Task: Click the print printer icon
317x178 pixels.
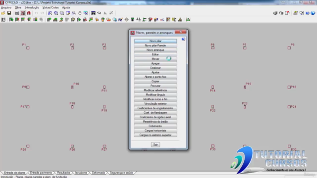Action: tap(275, 13)
